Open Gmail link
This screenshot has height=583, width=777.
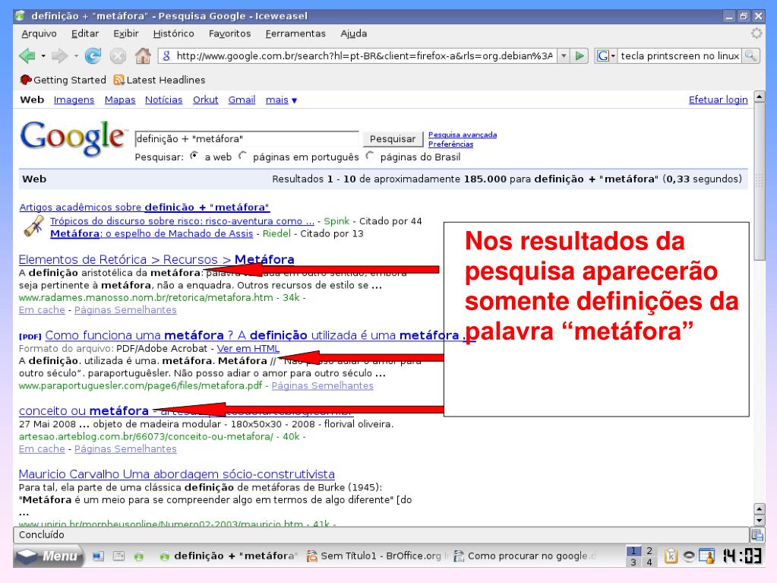[242, 100]
